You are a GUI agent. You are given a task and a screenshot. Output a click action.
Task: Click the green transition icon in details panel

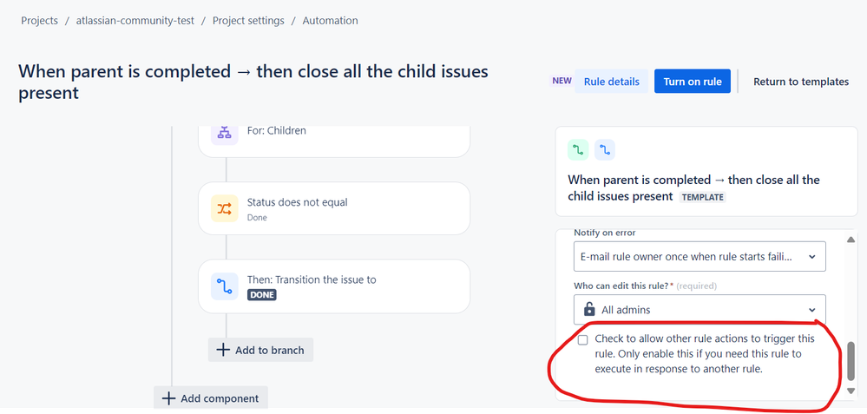[578, 150]
